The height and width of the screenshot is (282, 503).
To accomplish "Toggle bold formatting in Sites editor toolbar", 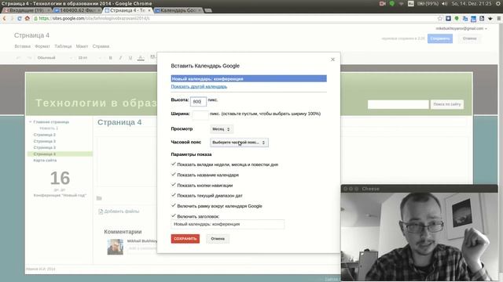I will pyautogui.click(x=110, y=58).
